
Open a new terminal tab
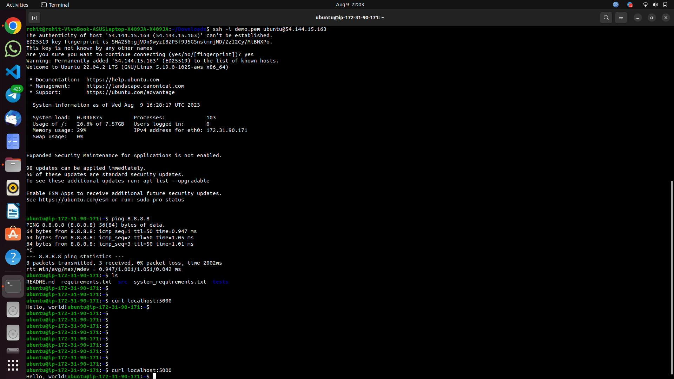pyautogui.click(x=34, y=17)
